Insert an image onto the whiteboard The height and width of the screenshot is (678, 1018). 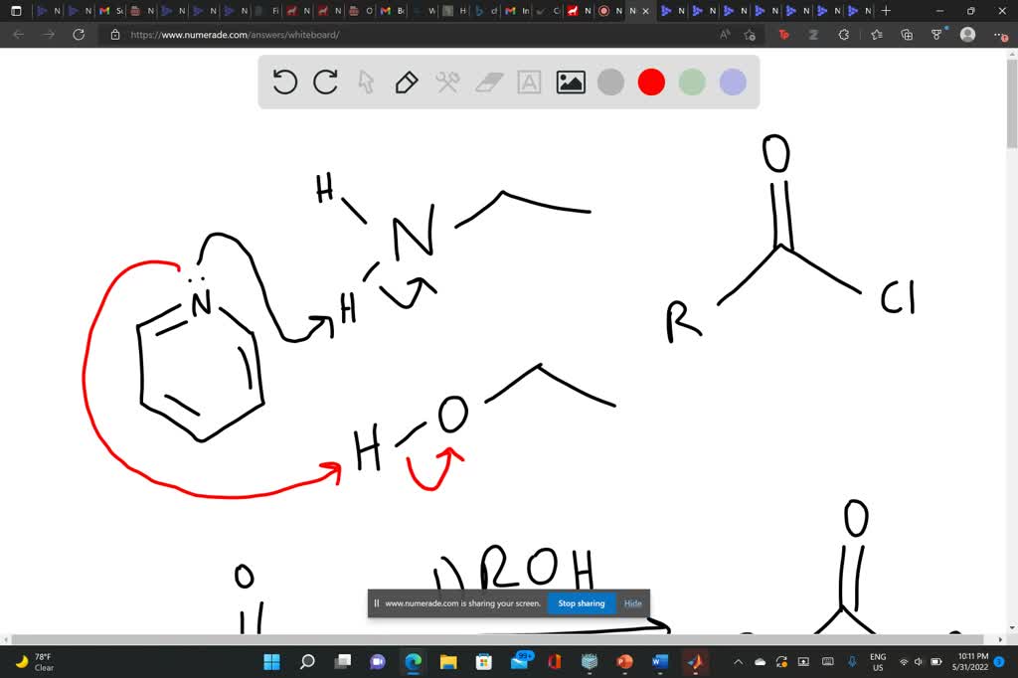[x=570, y=83]
